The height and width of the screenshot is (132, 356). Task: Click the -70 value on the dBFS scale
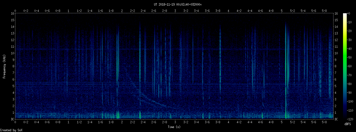[x=350, y=75]
